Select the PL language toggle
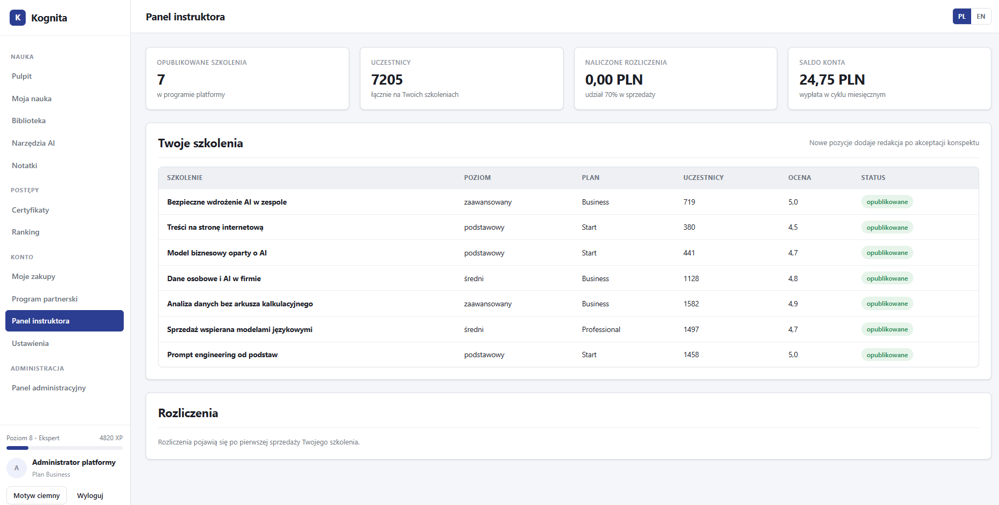Viewport: 999px width, 505px height. pos(962,17)
